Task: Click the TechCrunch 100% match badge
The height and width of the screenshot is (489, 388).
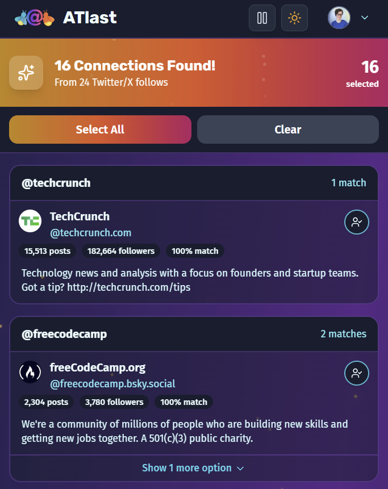Action: coord(195,251)
